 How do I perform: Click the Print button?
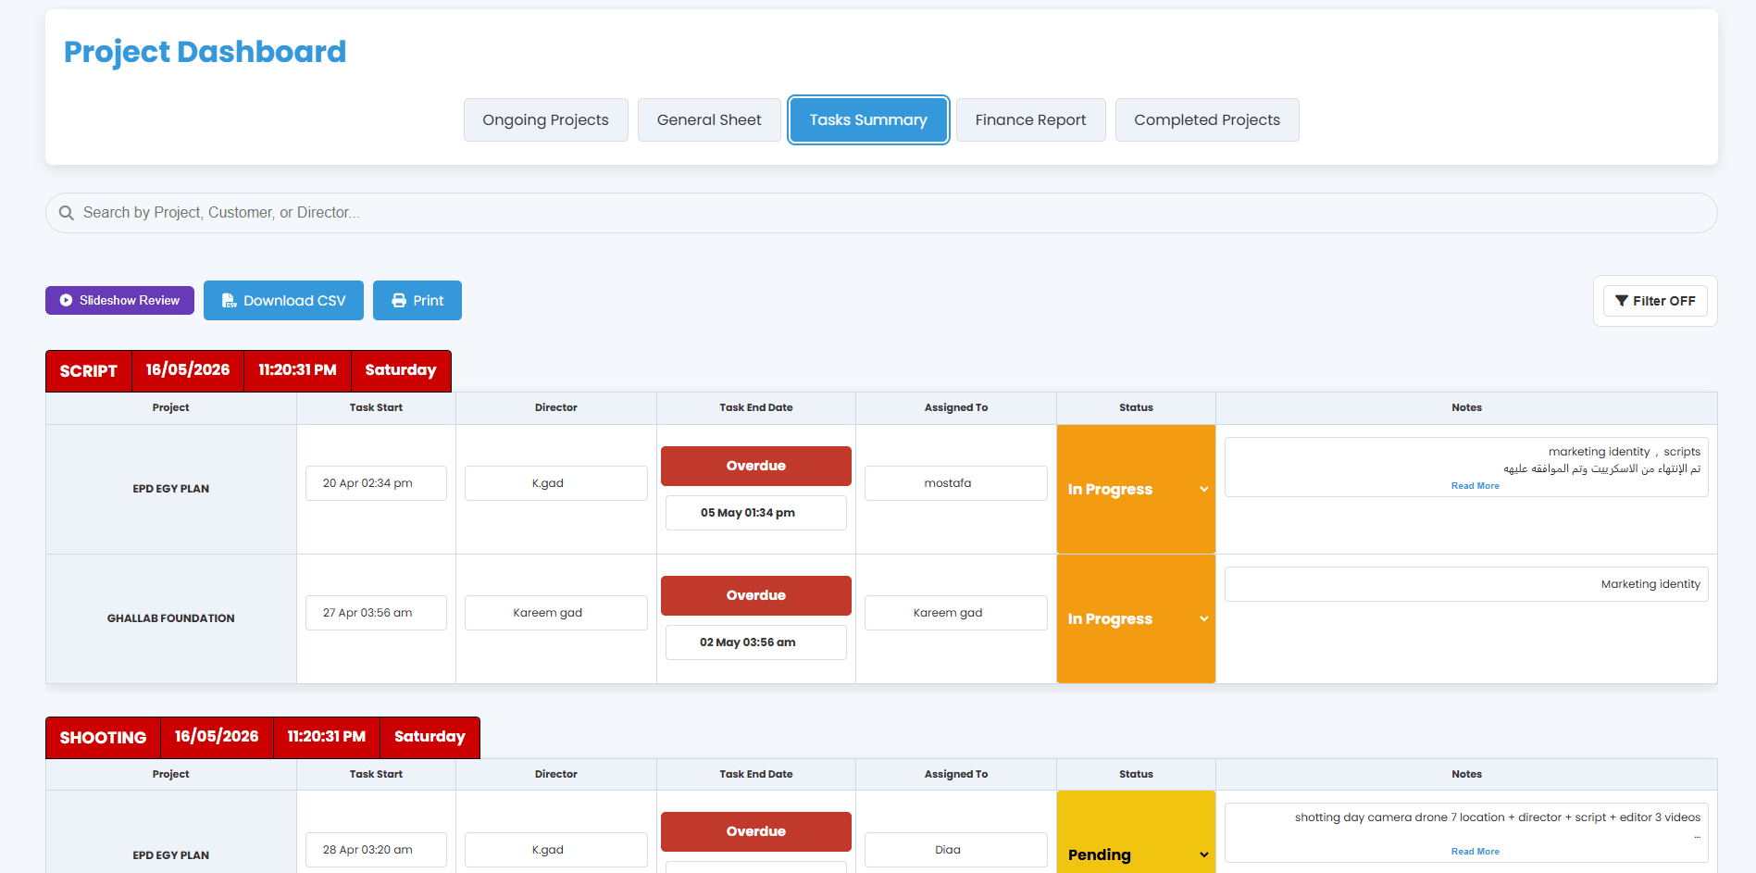tap(417, 301)
